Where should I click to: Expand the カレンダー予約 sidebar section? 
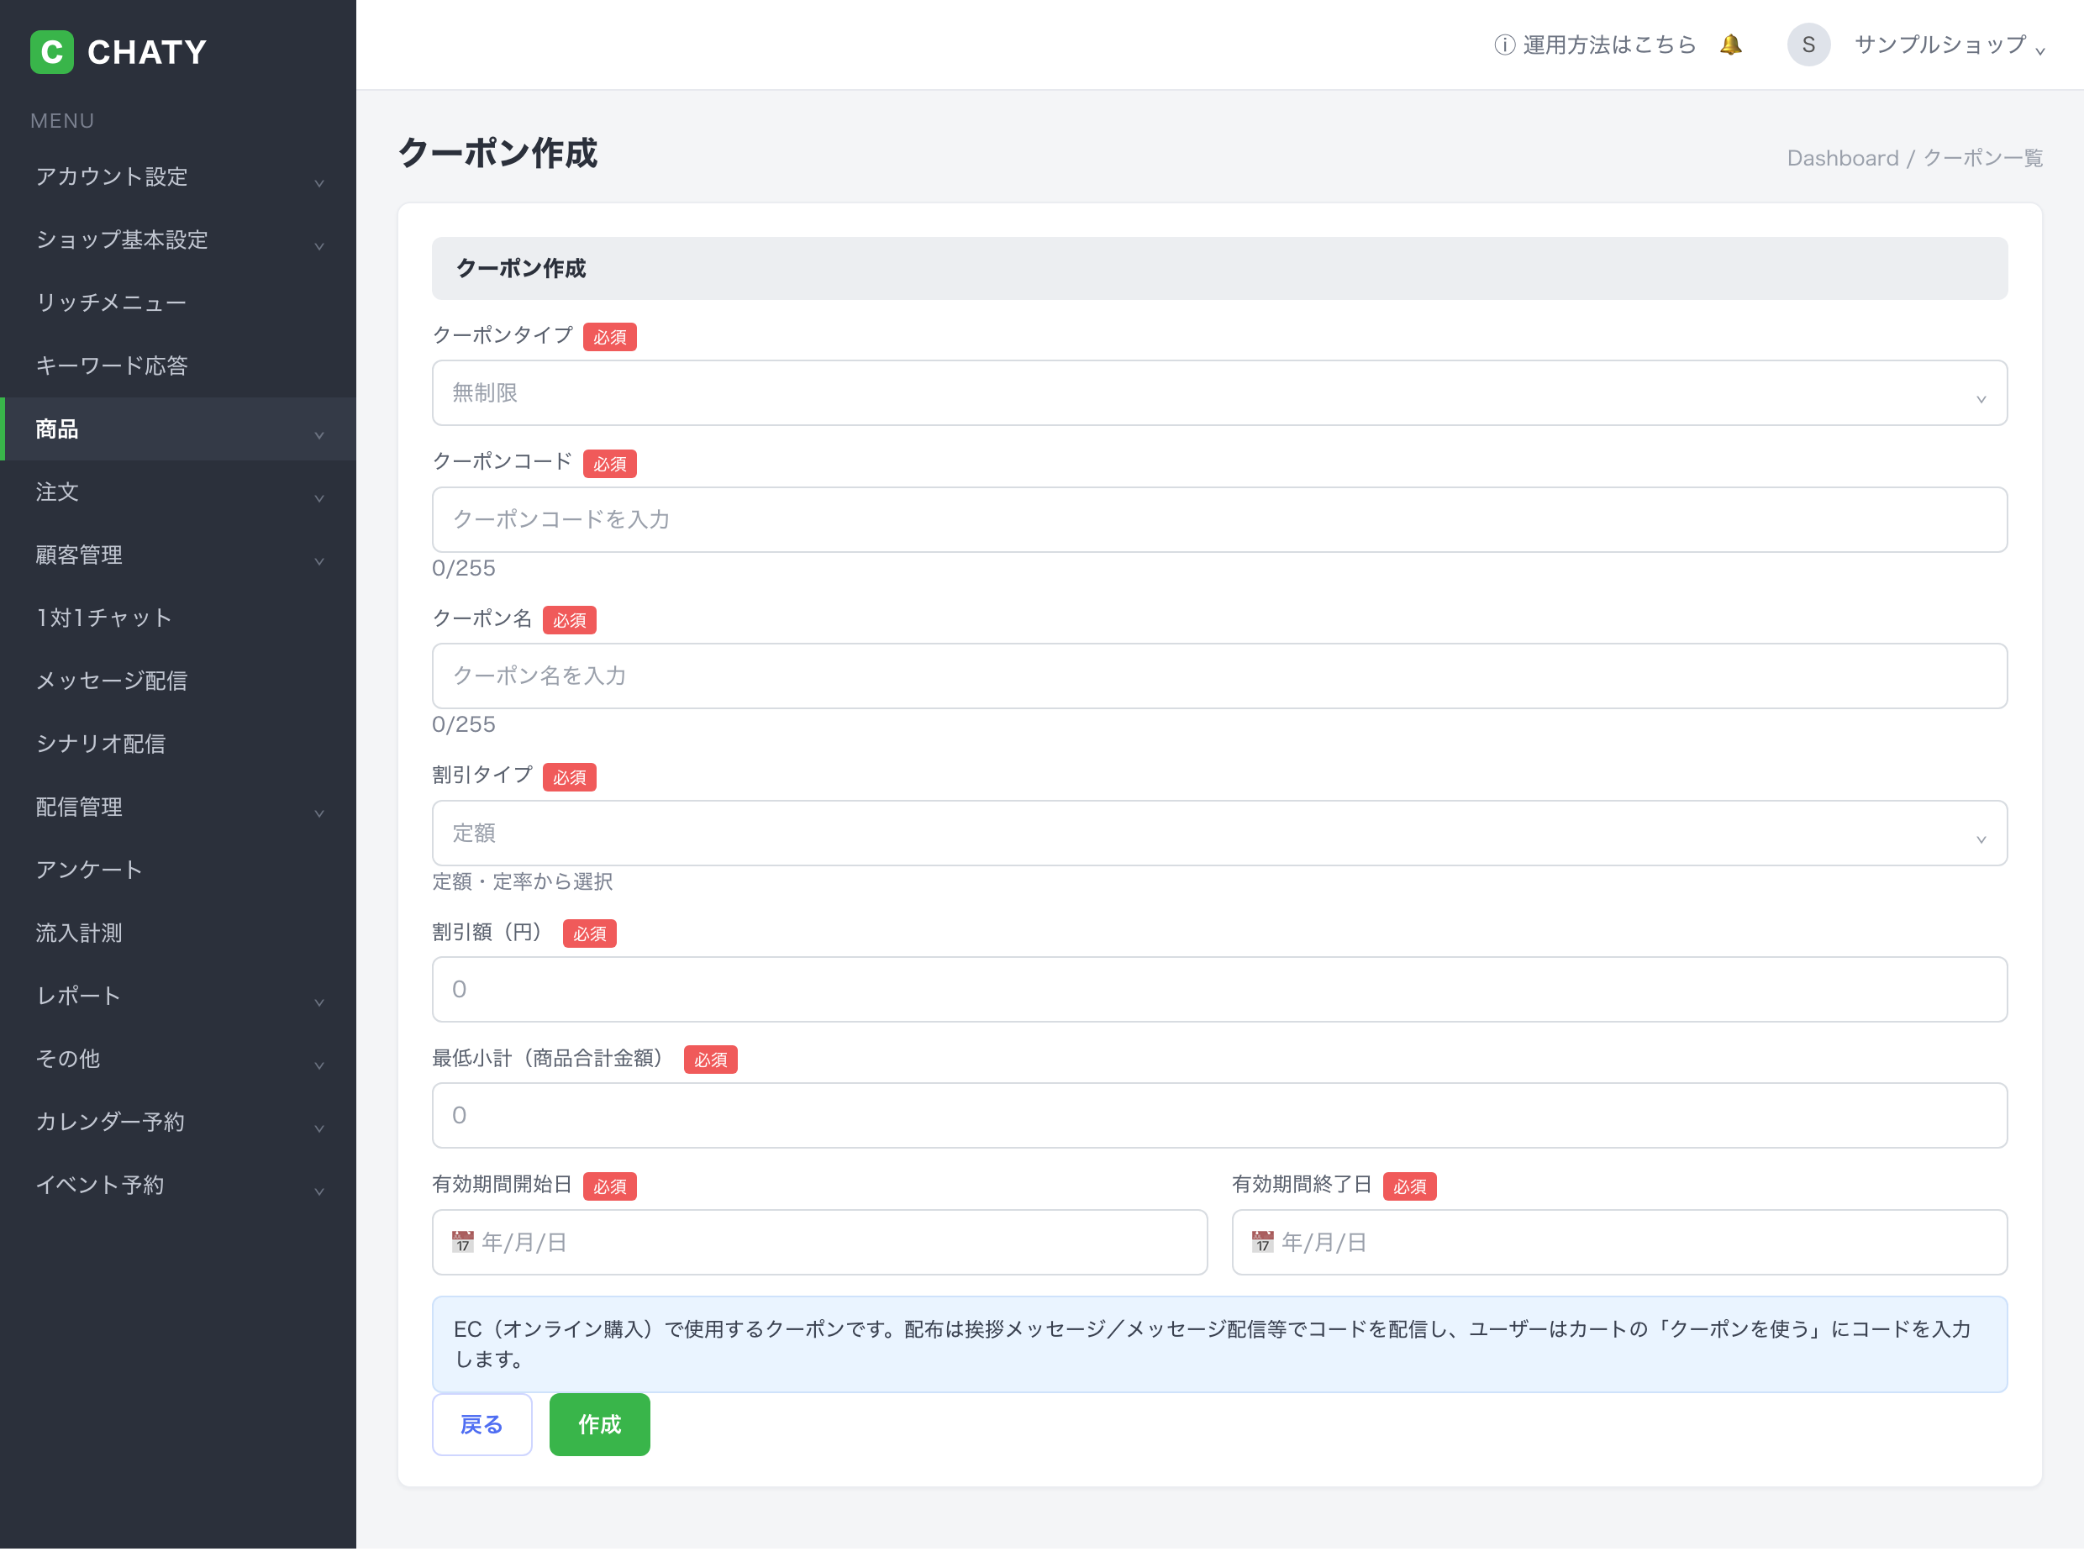click(x=178, y=1122)
